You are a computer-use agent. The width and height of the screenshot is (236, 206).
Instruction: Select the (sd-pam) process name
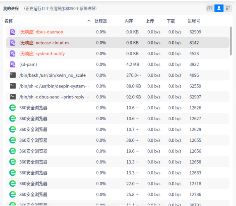coord(28,64)
